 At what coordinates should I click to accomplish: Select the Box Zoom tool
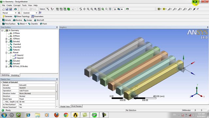point(92,9)
